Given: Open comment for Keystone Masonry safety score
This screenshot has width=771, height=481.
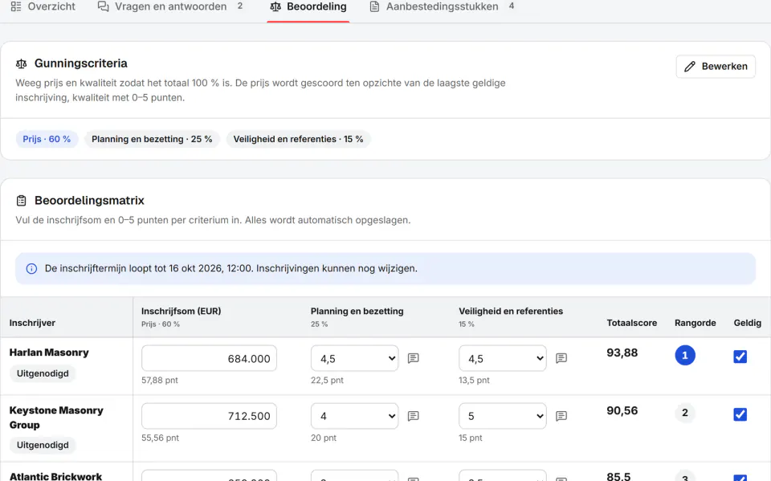Looking at the screenshot, I should (x=561, y=416).
